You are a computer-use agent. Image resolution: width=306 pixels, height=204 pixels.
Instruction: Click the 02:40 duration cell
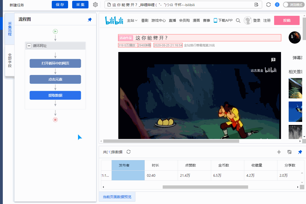tap(161, 175)
